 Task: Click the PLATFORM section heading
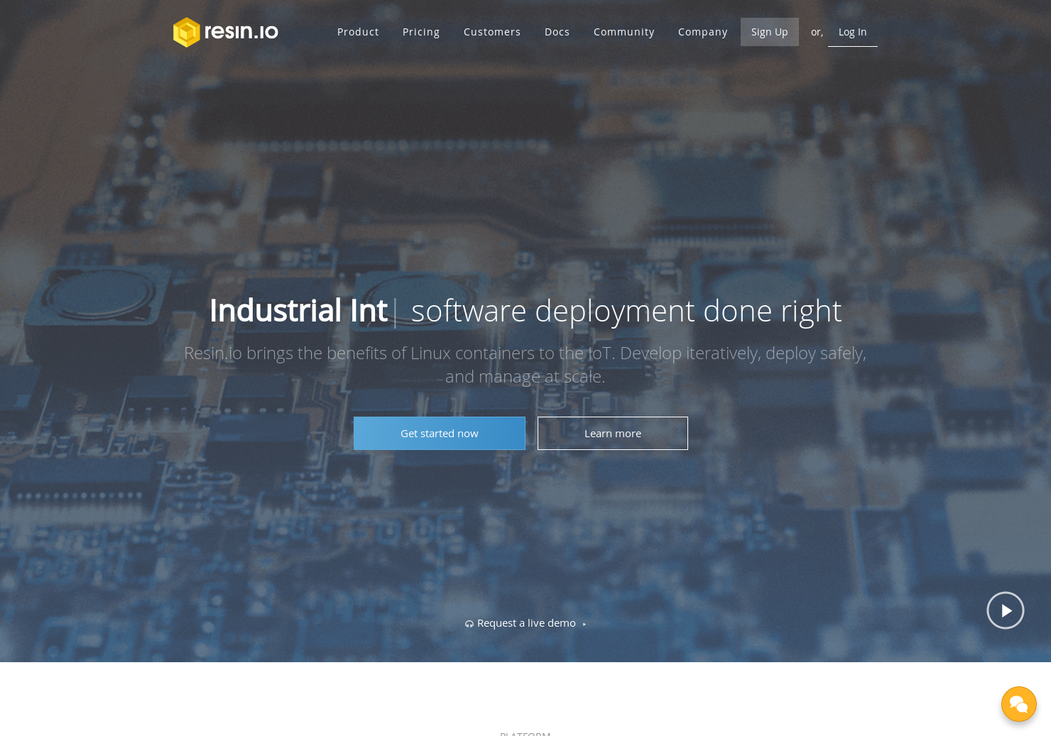[525, 733]
